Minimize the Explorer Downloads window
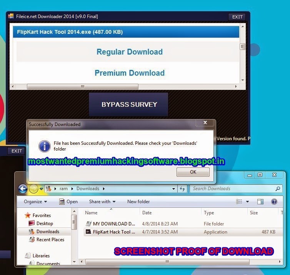Viewport: 290px width, 275px height. pyautogui.click(x=250, y=175)
